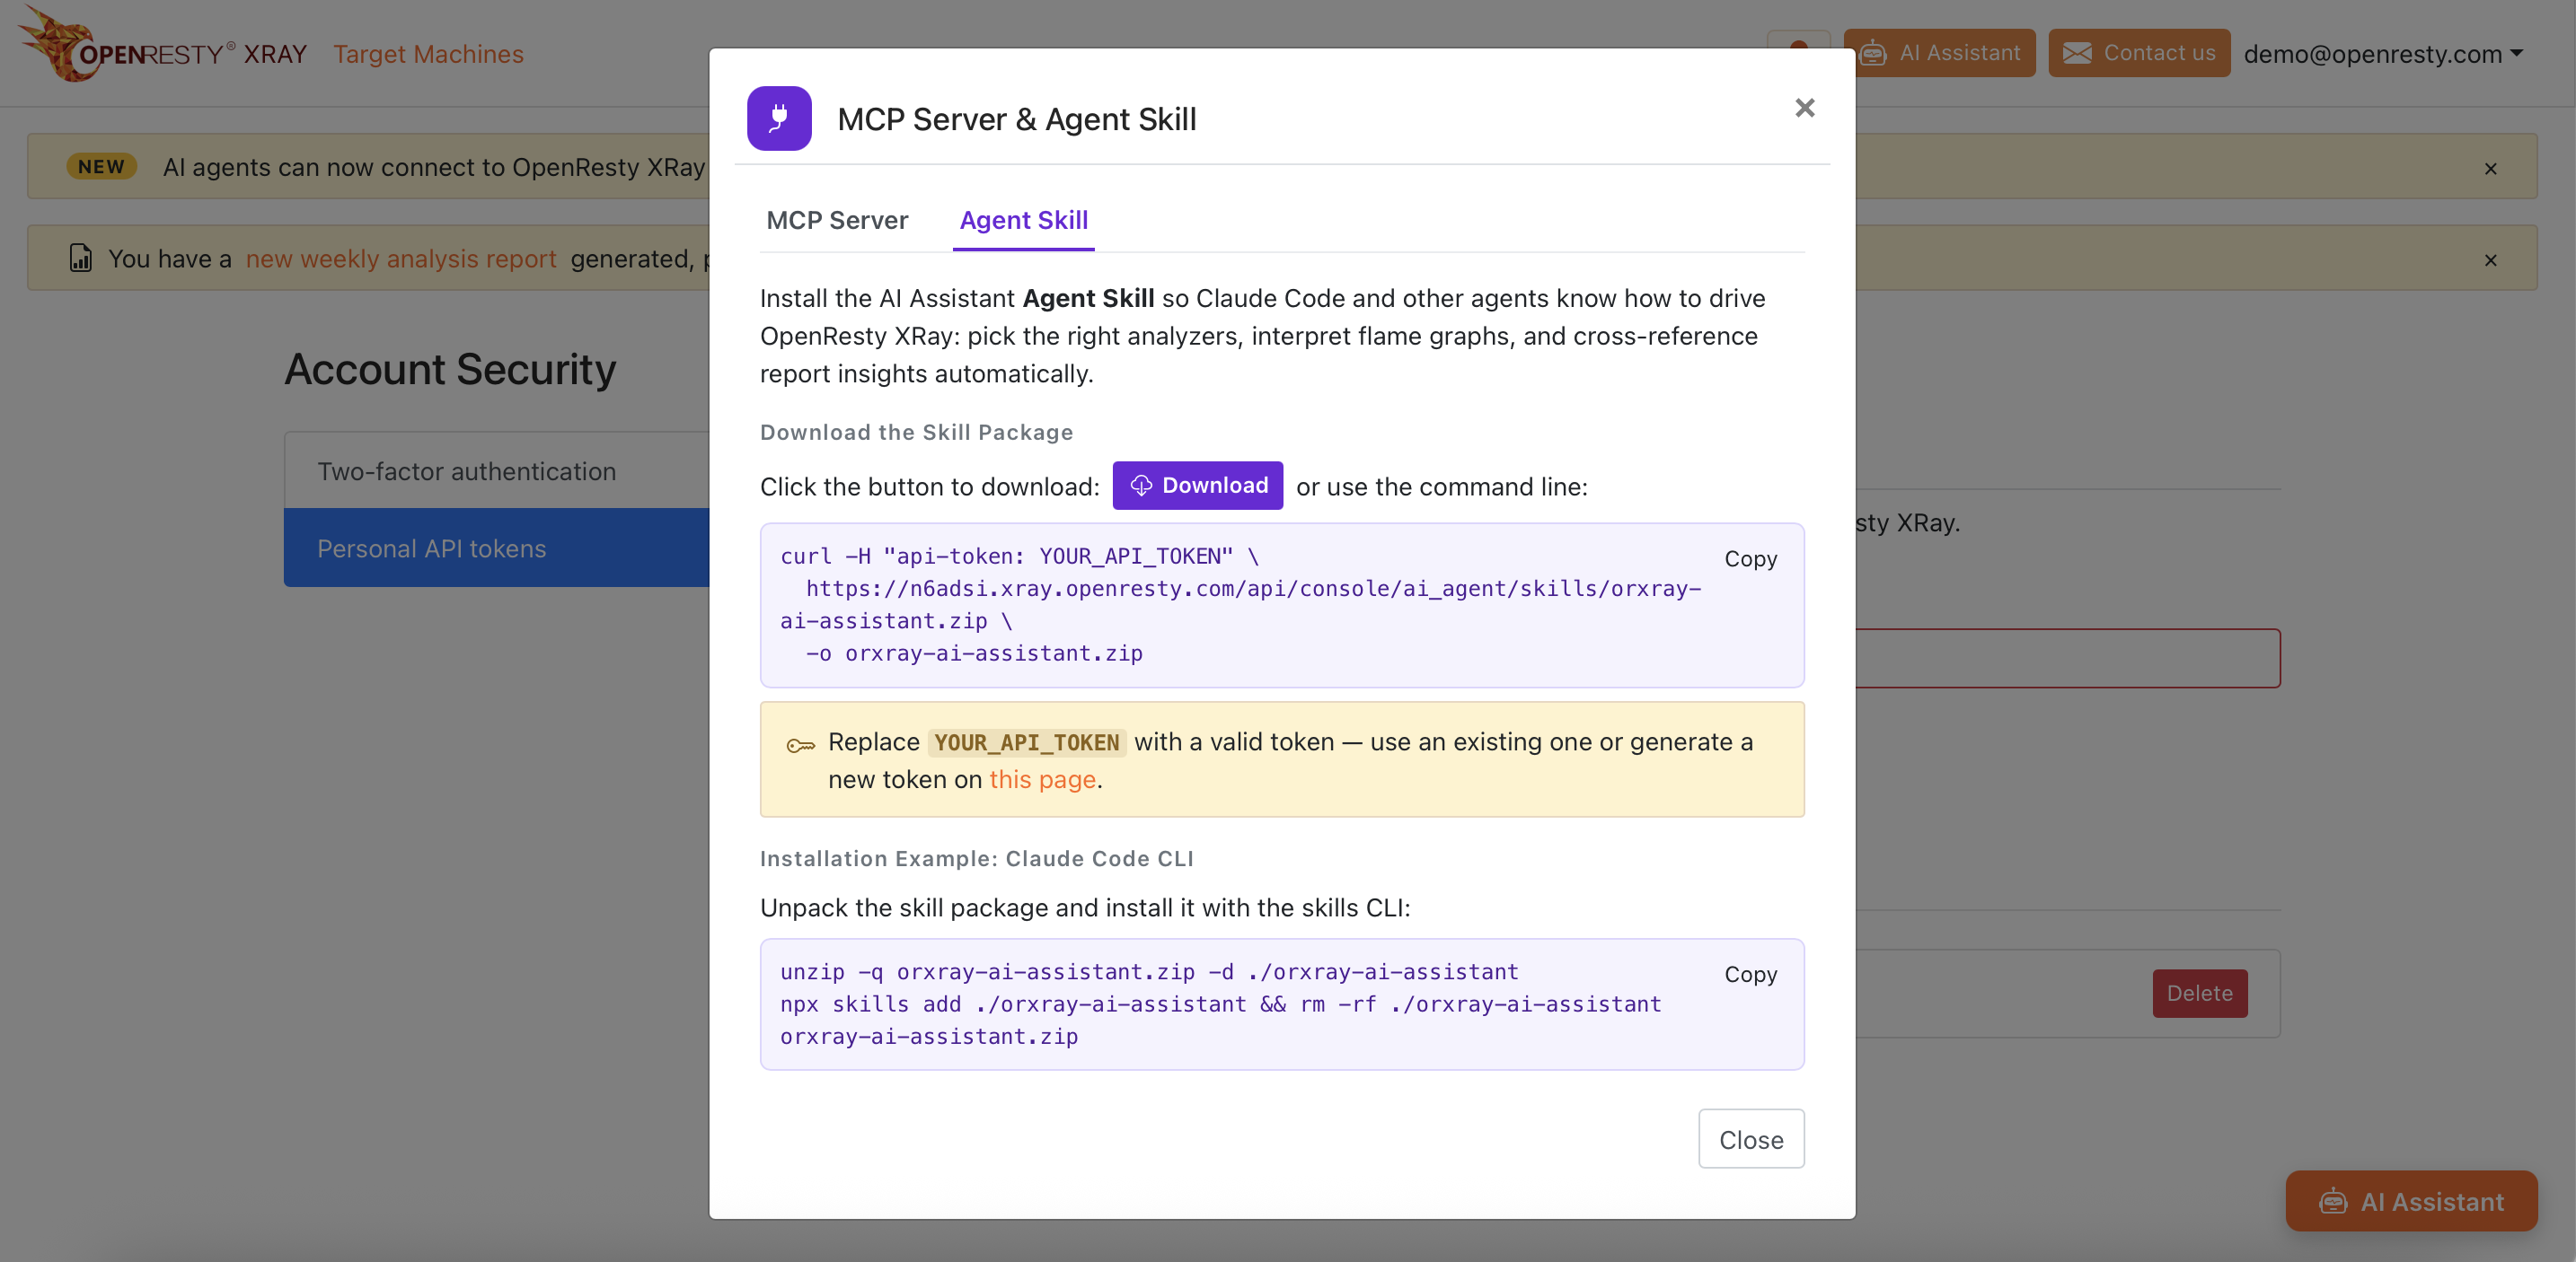Select Personal API tokens in sidebar
The width and height of the screenshot is (2576, 1262).
tap(497, 548)
